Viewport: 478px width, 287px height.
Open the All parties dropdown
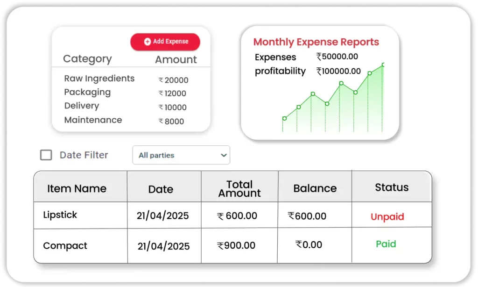tap(181, 155)
